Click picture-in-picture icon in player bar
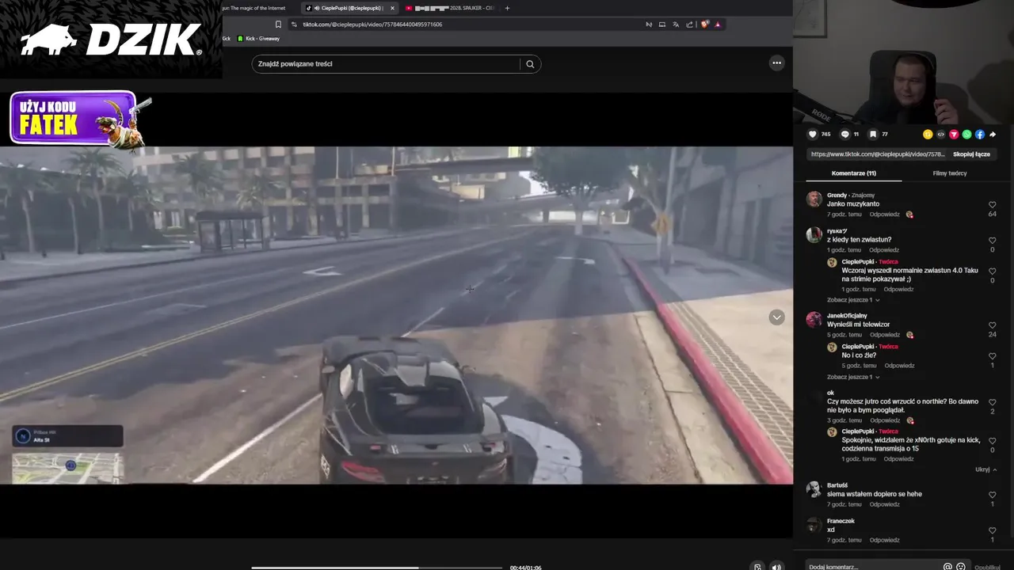The width and height of the screenshot is (1014, 570). 757,567
